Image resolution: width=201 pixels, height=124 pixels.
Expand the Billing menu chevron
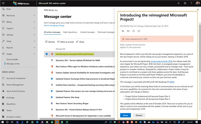[34, 22]
